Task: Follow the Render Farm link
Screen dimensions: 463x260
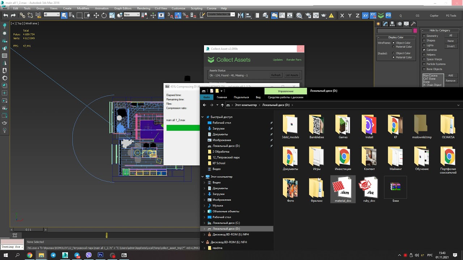Action: click(x=294, y=60)
